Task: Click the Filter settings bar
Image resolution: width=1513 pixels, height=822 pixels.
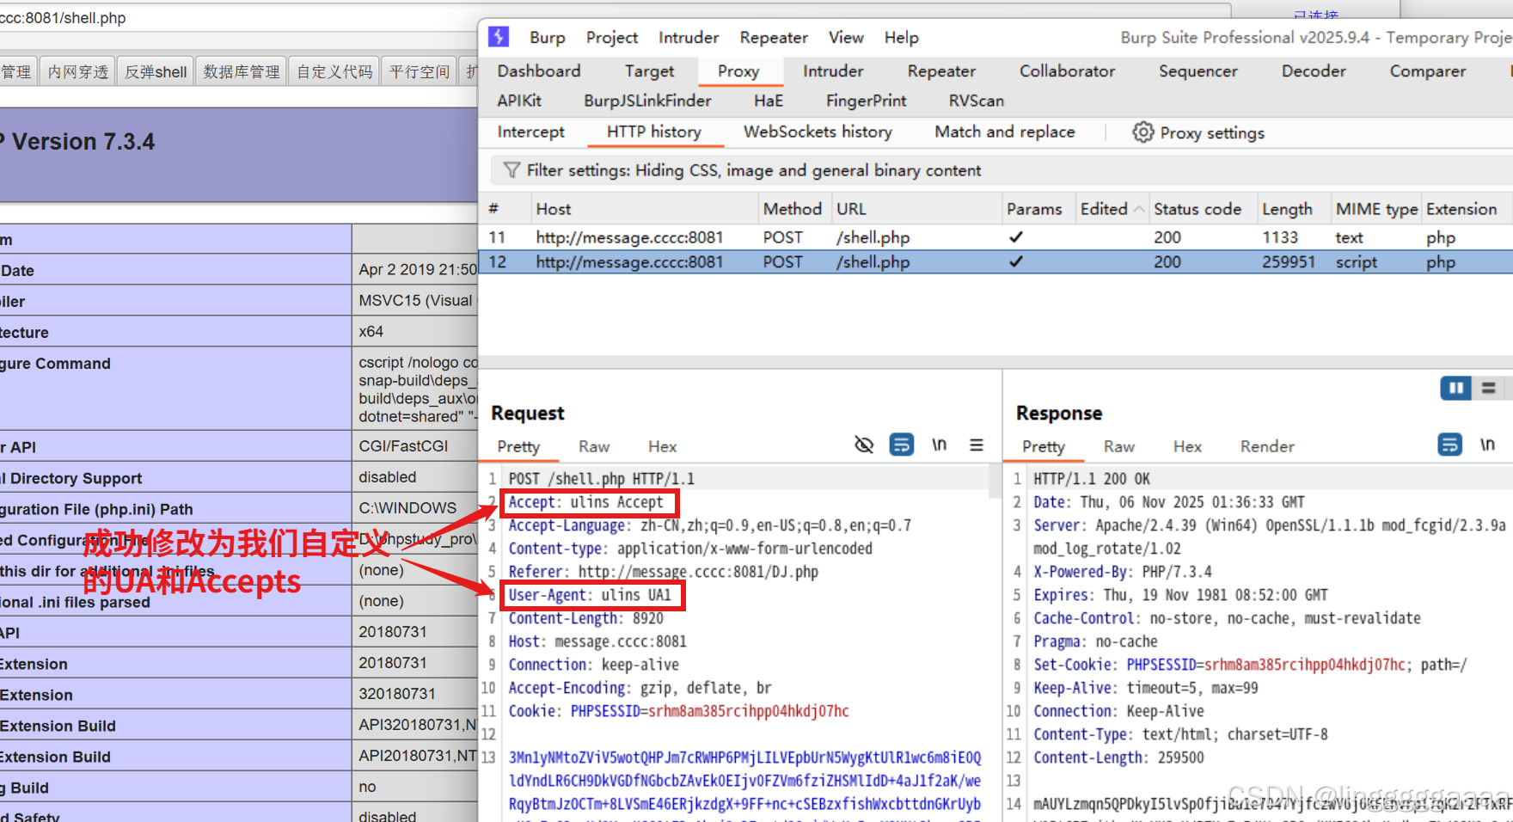Action: point(1002,170)
